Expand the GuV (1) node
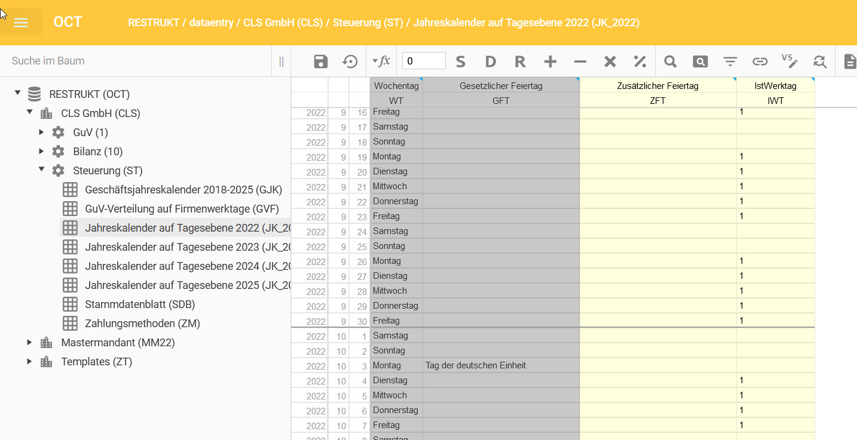857x440 pixels. [42, 132]
